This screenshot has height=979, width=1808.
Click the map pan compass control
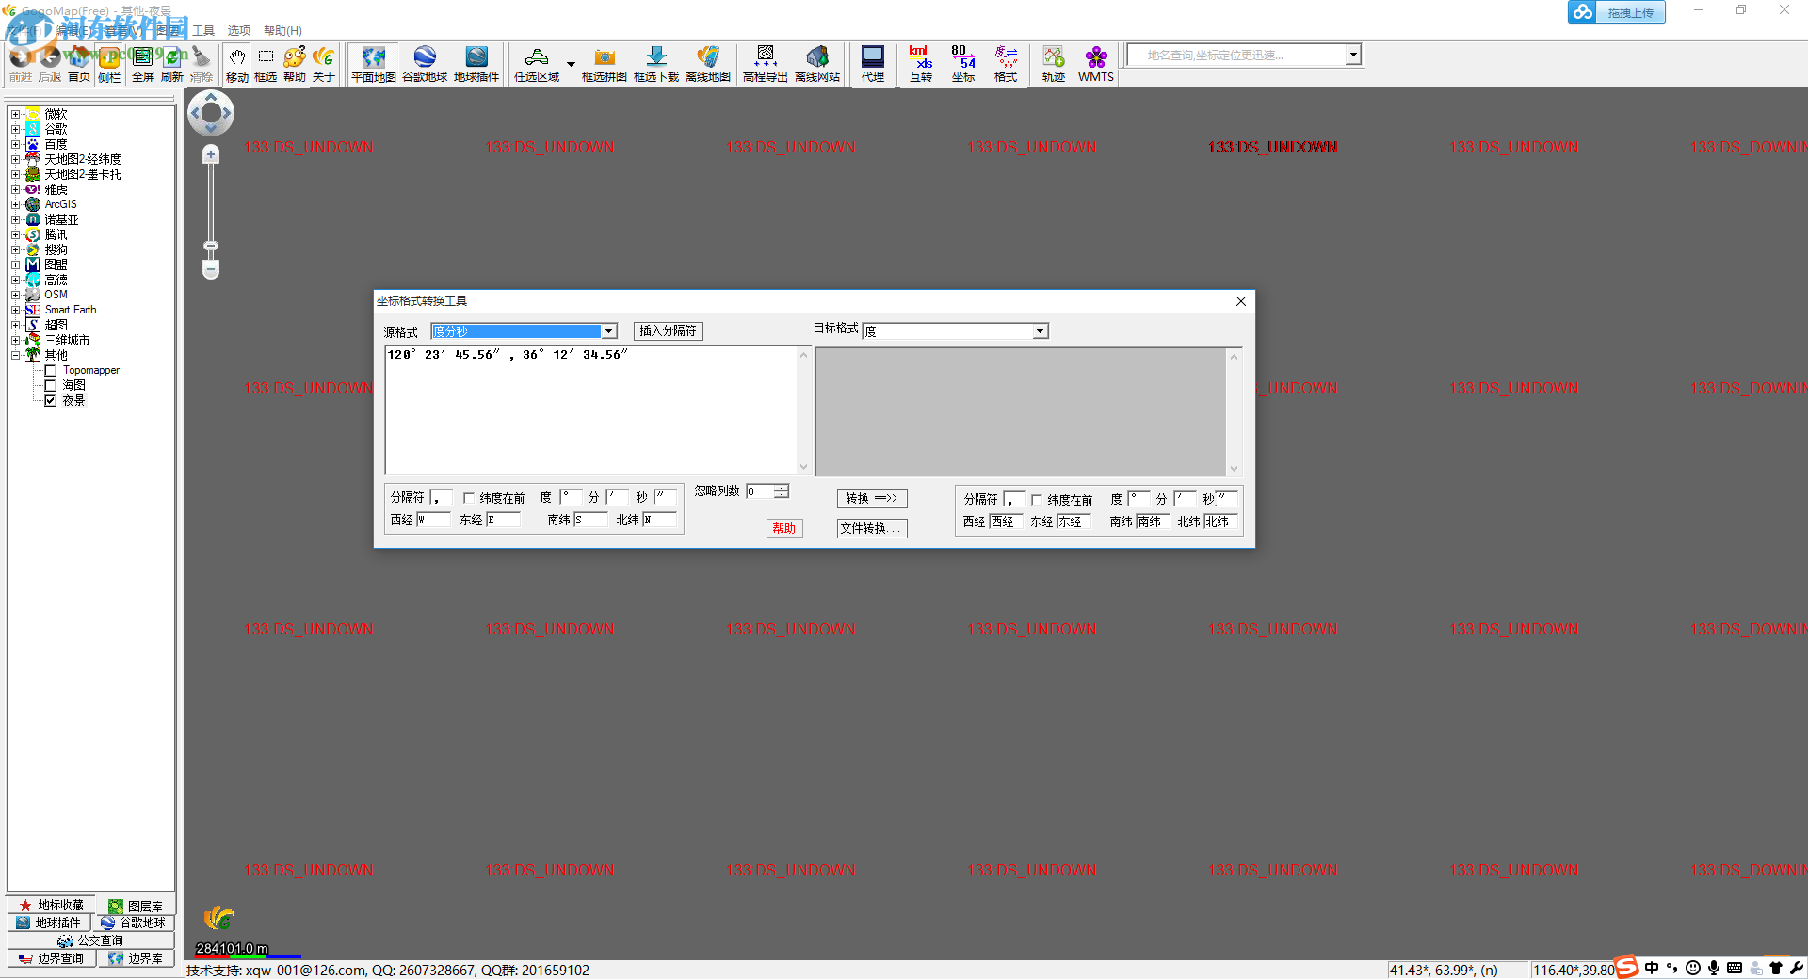211,113
